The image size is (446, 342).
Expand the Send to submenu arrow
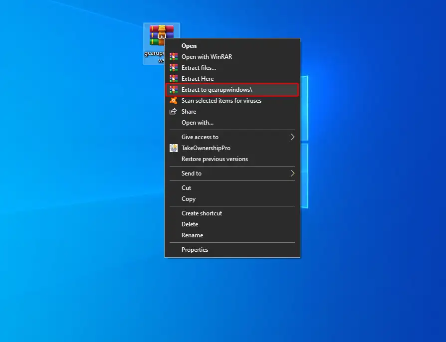tap(292, 173)
